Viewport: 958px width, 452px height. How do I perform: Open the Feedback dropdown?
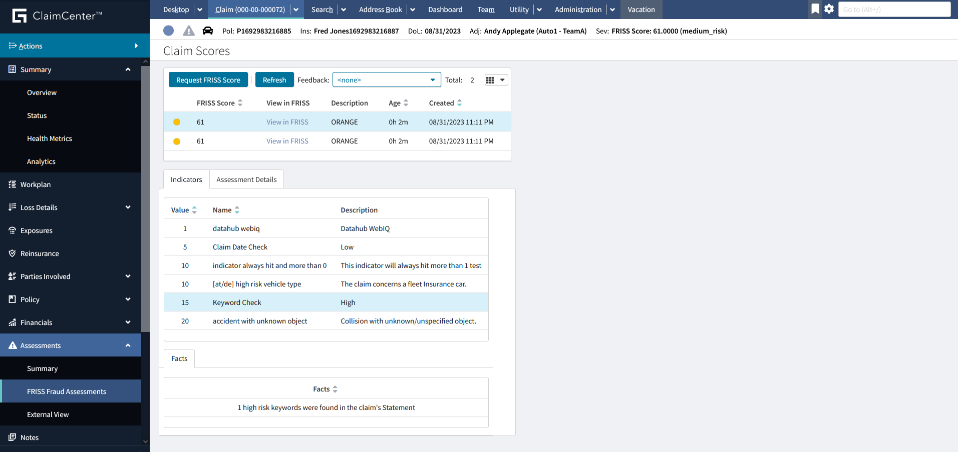(386, 80)
